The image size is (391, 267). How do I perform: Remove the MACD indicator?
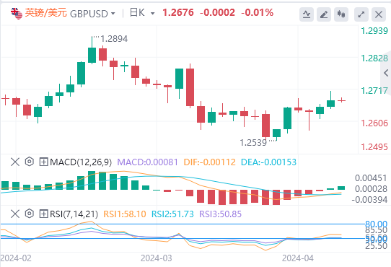[15, 162]
